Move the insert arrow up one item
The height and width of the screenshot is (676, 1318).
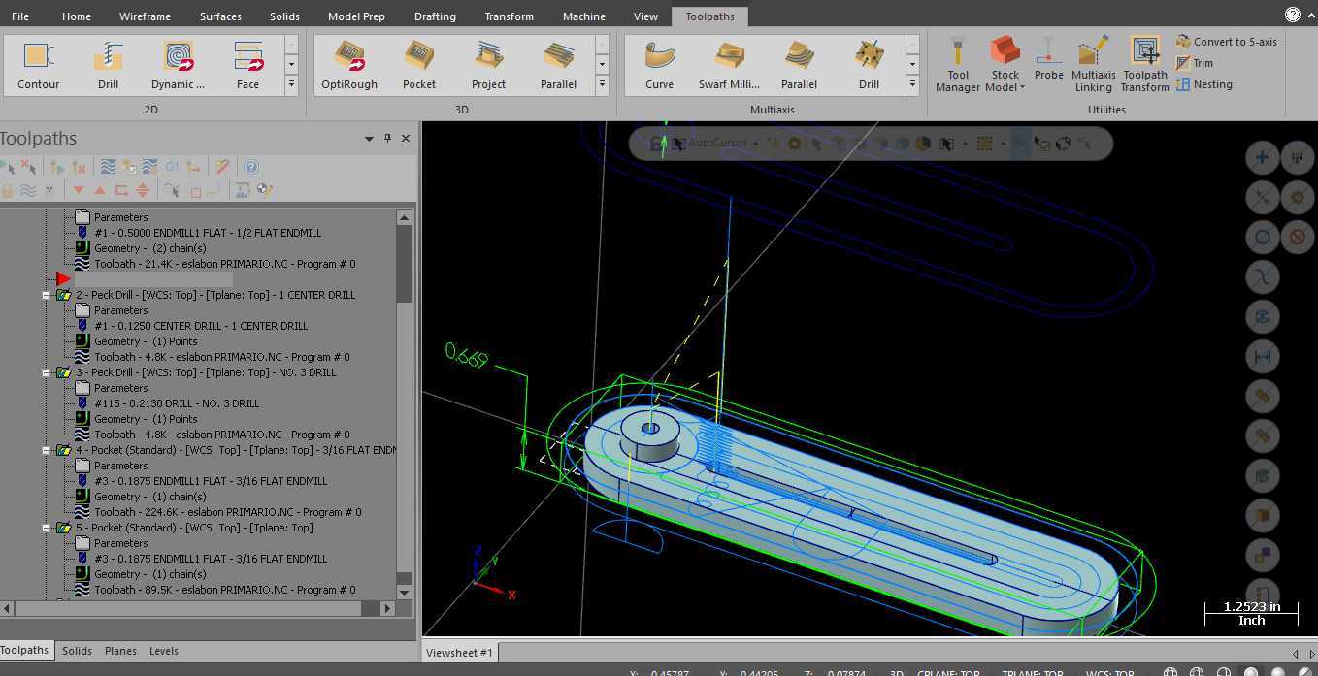pos(99,190)
